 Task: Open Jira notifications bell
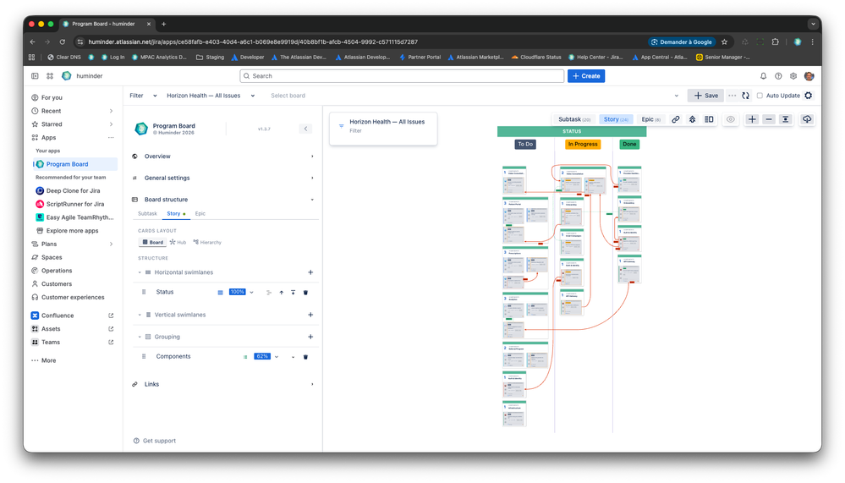[x=763, y=76]
